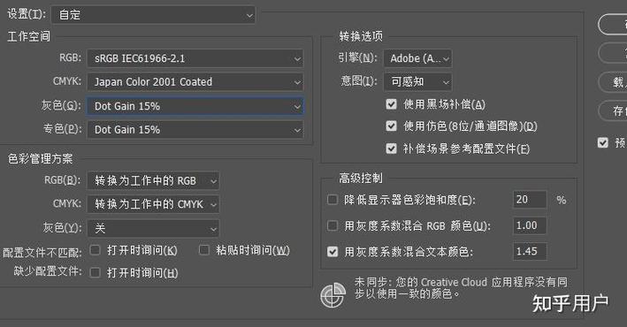Open the CMYK policy dropdown 转换为工作中的 CMYK
This screenshot has width=627, height=327.
click(153, 204)
